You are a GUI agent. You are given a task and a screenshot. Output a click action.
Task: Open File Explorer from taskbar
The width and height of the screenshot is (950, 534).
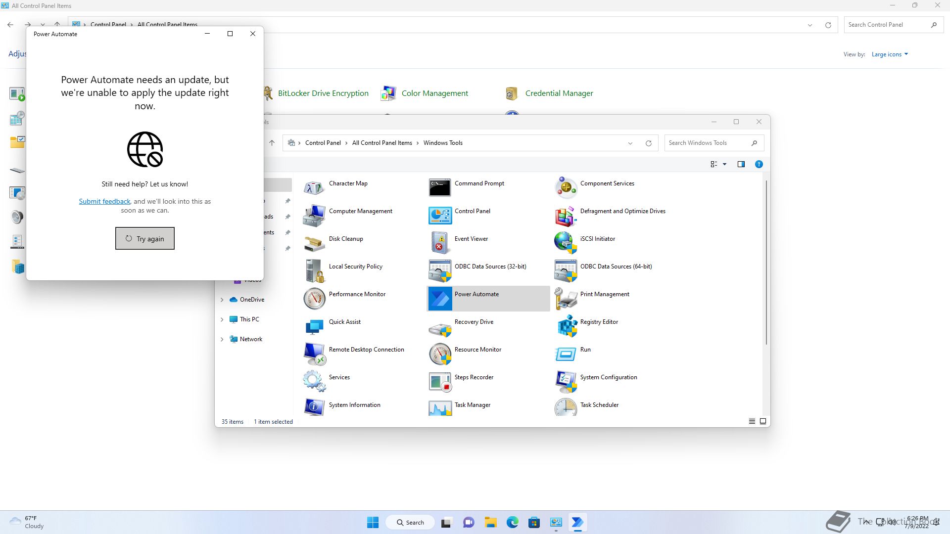[490, 522]
